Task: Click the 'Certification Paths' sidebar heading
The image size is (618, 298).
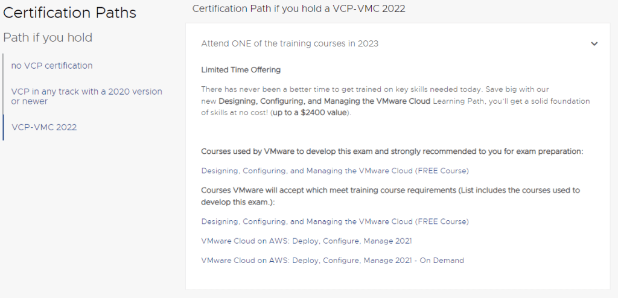Action: 70,12
